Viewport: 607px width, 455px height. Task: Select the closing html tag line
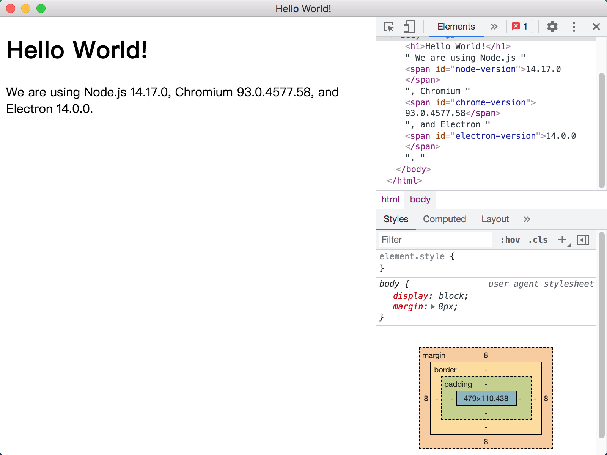coord(404,180)
